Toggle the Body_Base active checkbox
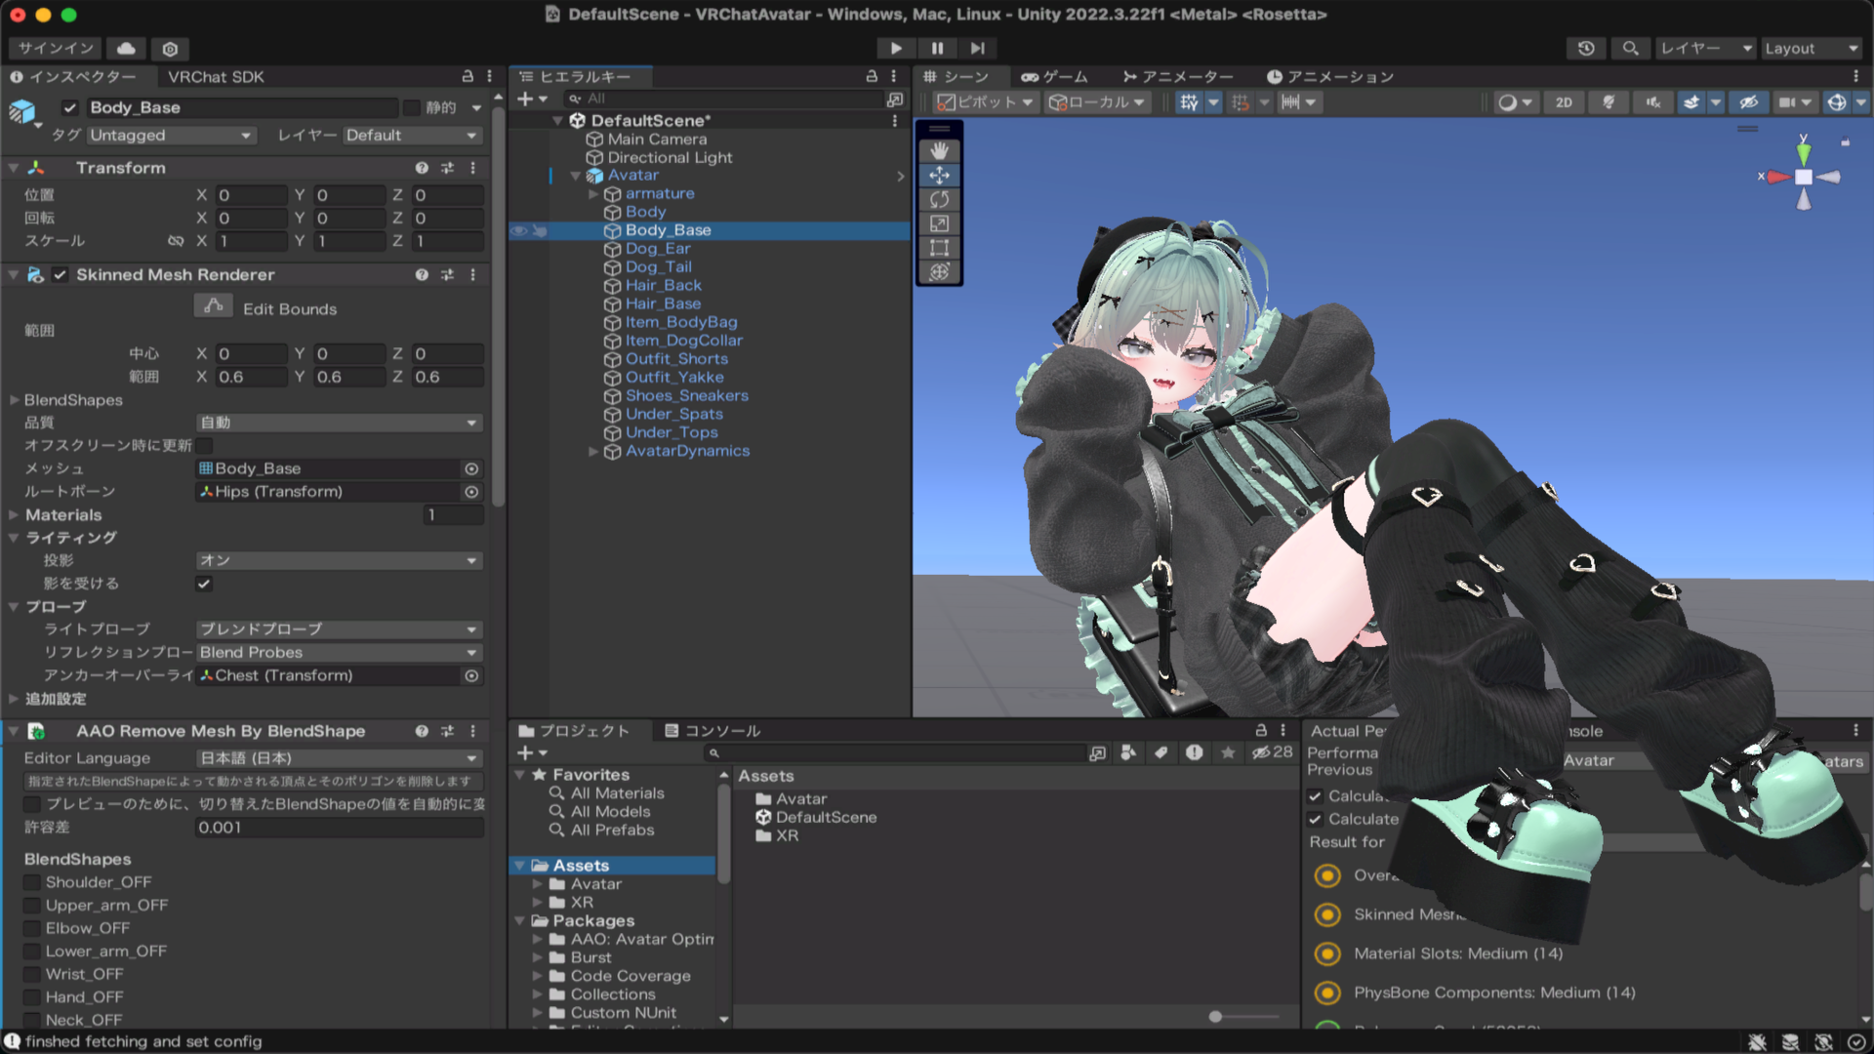 [x=69, y=107]
